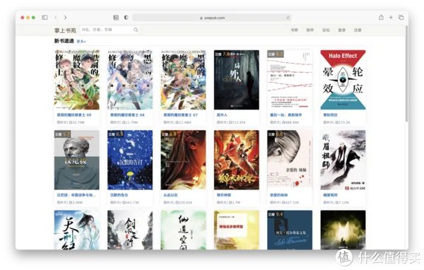Image resolution: width=424 pixels, height=270 pixels.
Task: Open the 天刑 calligraphy cover in bottom row
Action: pyautogui.click(x=77, y=230)
